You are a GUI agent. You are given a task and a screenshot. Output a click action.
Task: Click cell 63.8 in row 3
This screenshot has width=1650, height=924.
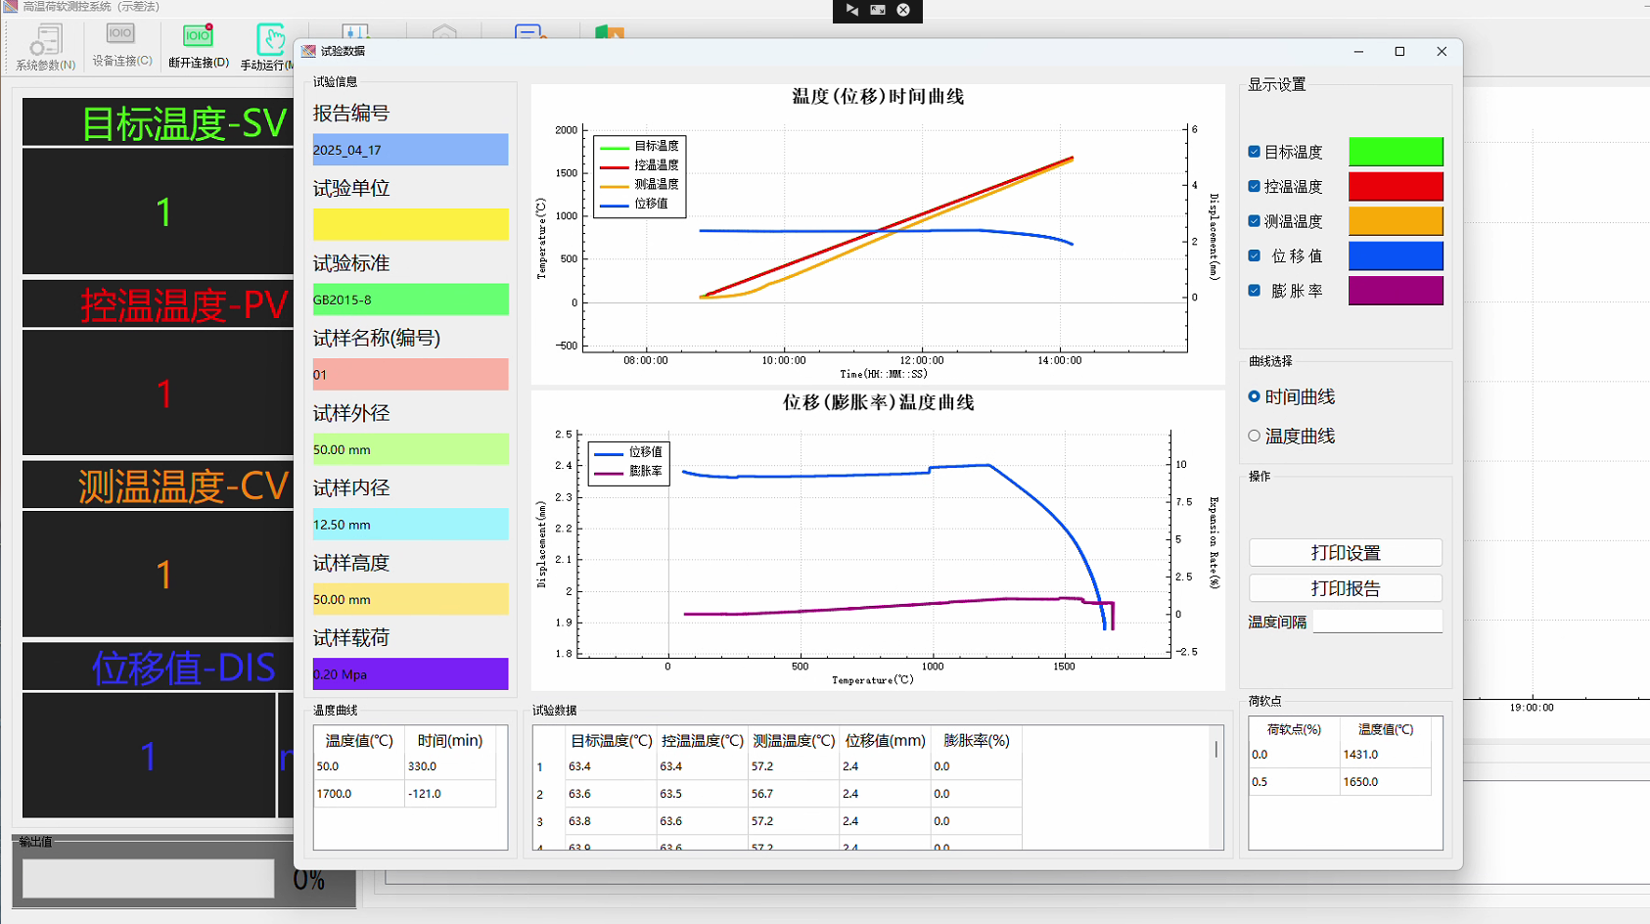click(611, 821)
